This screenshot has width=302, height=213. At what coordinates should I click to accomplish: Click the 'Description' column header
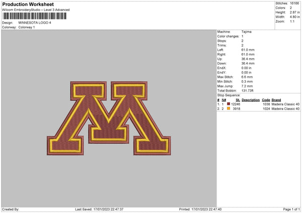click(251, 100)
